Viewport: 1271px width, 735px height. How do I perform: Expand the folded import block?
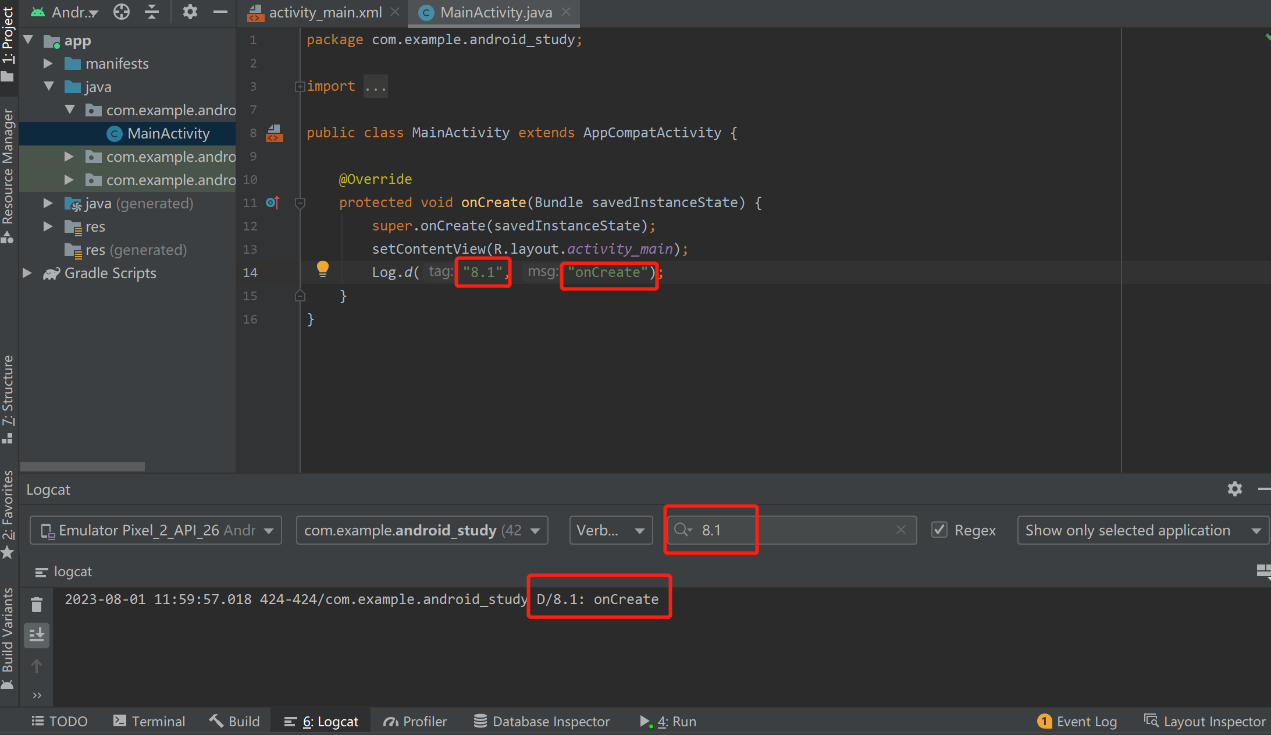300,87
